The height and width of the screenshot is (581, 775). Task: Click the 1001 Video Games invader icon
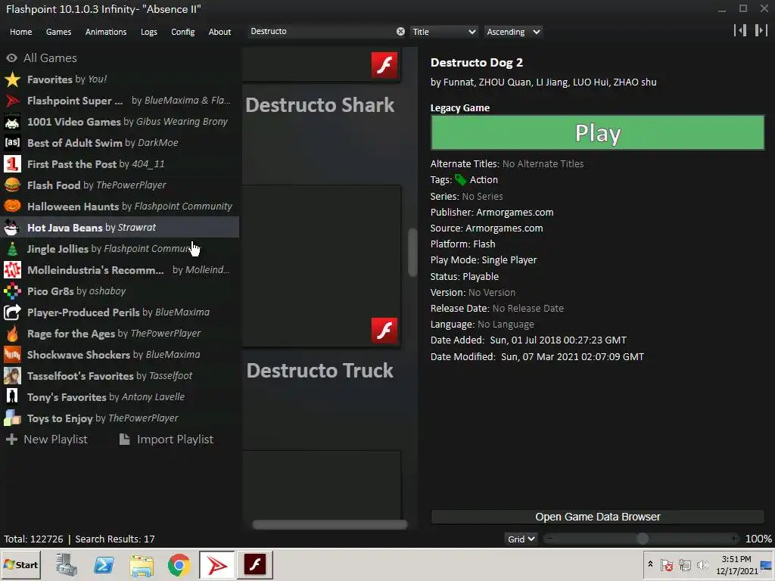point(12,122)
